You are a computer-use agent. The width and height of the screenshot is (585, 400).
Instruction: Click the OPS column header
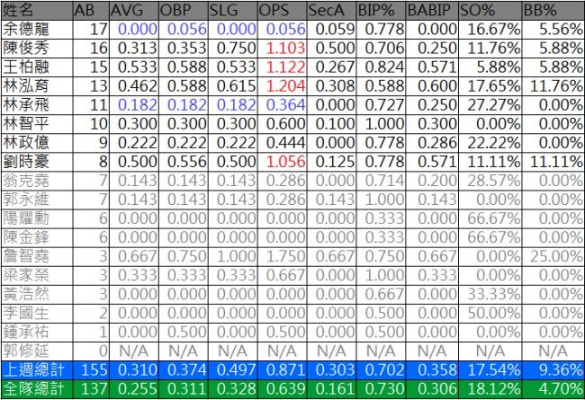(282, 11)
